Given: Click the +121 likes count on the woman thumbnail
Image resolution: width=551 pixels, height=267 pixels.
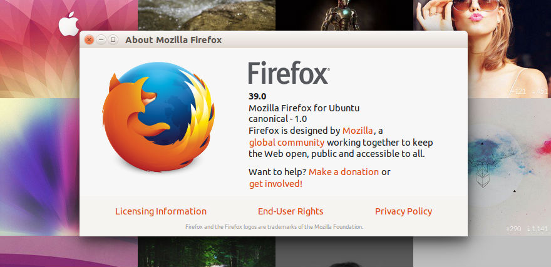Looking at the screenshot, I should click(518, 91).
